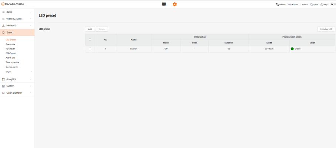Open the Help icon in header

tap(324, 4)
